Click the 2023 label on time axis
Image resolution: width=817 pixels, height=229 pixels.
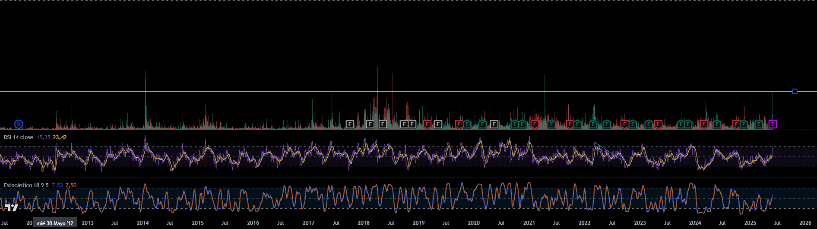click(x=640, y=223)
